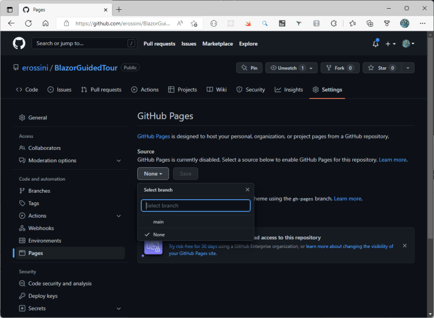Switch to the Projects tab
This screenshot has height=318, width=434.
click(183, 90)
